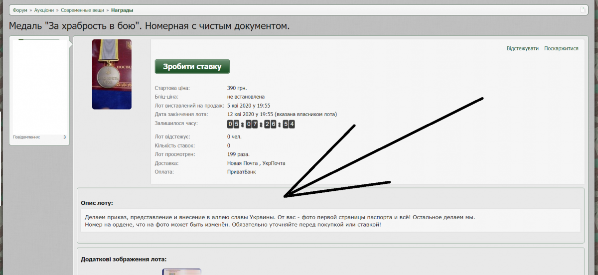This screenshot has width=598, height=275.
Task: Select the lot title heading text
Action: (149, 25)
